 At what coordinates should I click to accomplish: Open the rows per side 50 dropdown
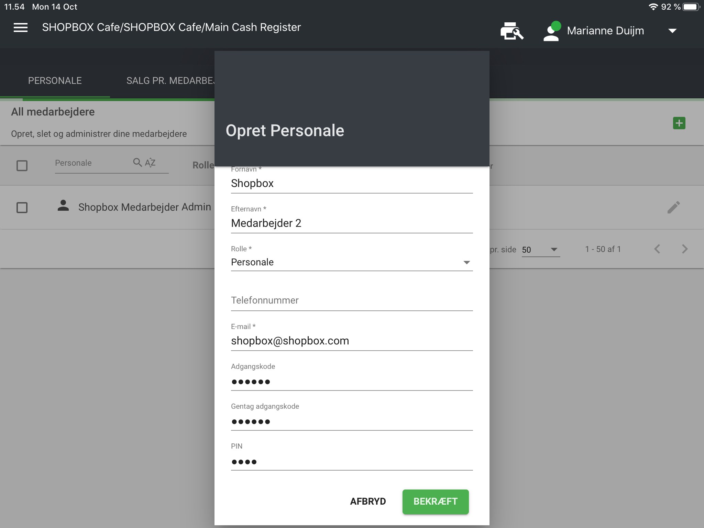pyautogui.click(x=541, y=250)
